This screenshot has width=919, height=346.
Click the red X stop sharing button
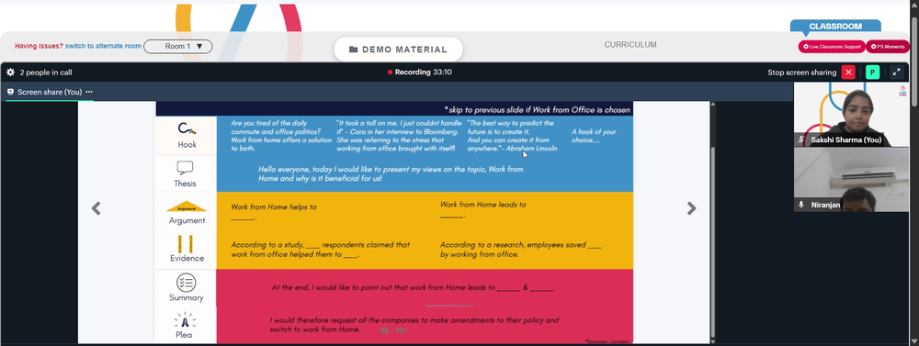(848, 72)
